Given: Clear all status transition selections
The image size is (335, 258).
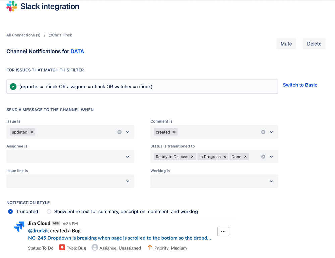Looking at the screenshot, I should point(263,157).
